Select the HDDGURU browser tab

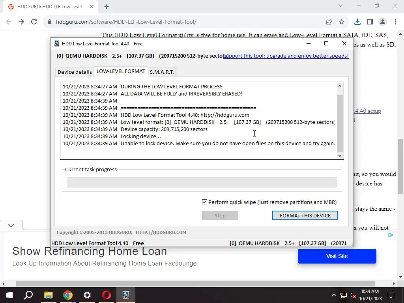click(49, 7)
